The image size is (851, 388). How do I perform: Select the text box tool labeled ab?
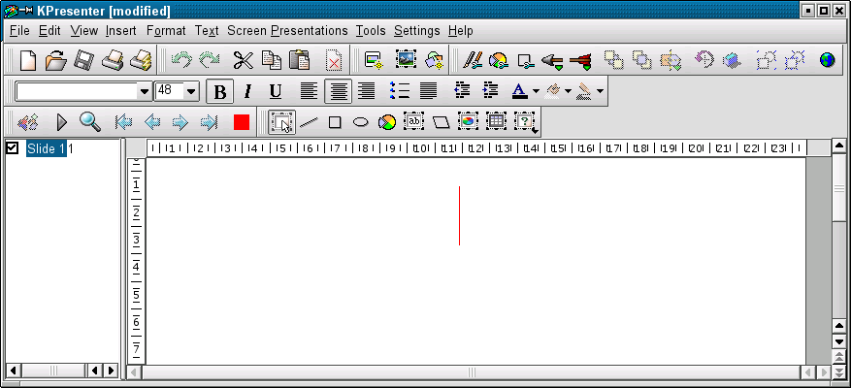click(x=414, y=121)
